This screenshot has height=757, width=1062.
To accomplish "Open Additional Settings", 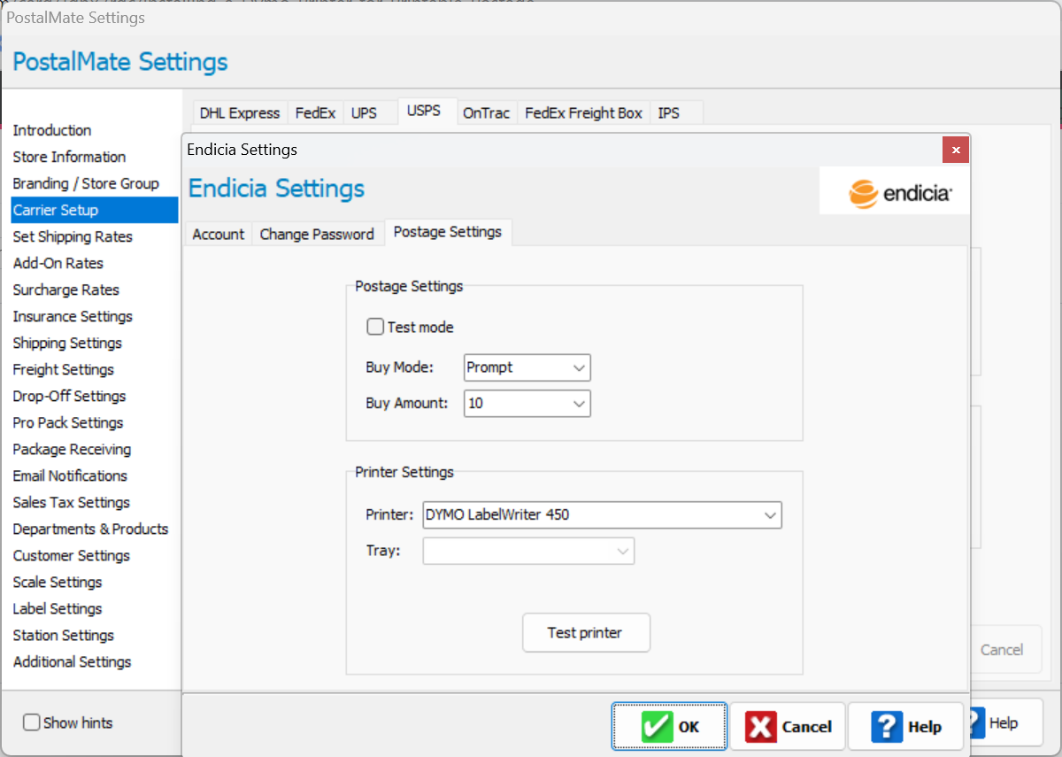I will [x=72, y=661].
